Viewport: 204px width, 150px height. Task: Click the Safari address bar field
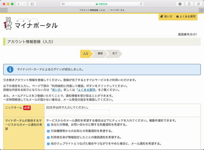102,4
